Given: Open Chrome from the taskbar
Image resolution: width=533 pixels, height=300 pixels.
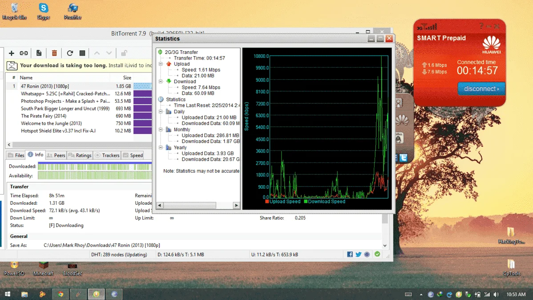Looking at the screenshot, I should [x=60, y=294].
